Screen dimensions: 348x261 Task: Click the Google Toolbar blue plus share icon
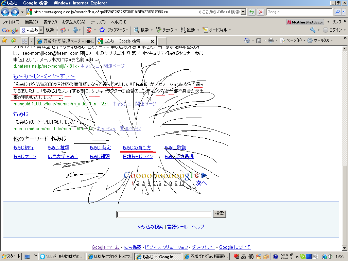(x=75, y=30)
